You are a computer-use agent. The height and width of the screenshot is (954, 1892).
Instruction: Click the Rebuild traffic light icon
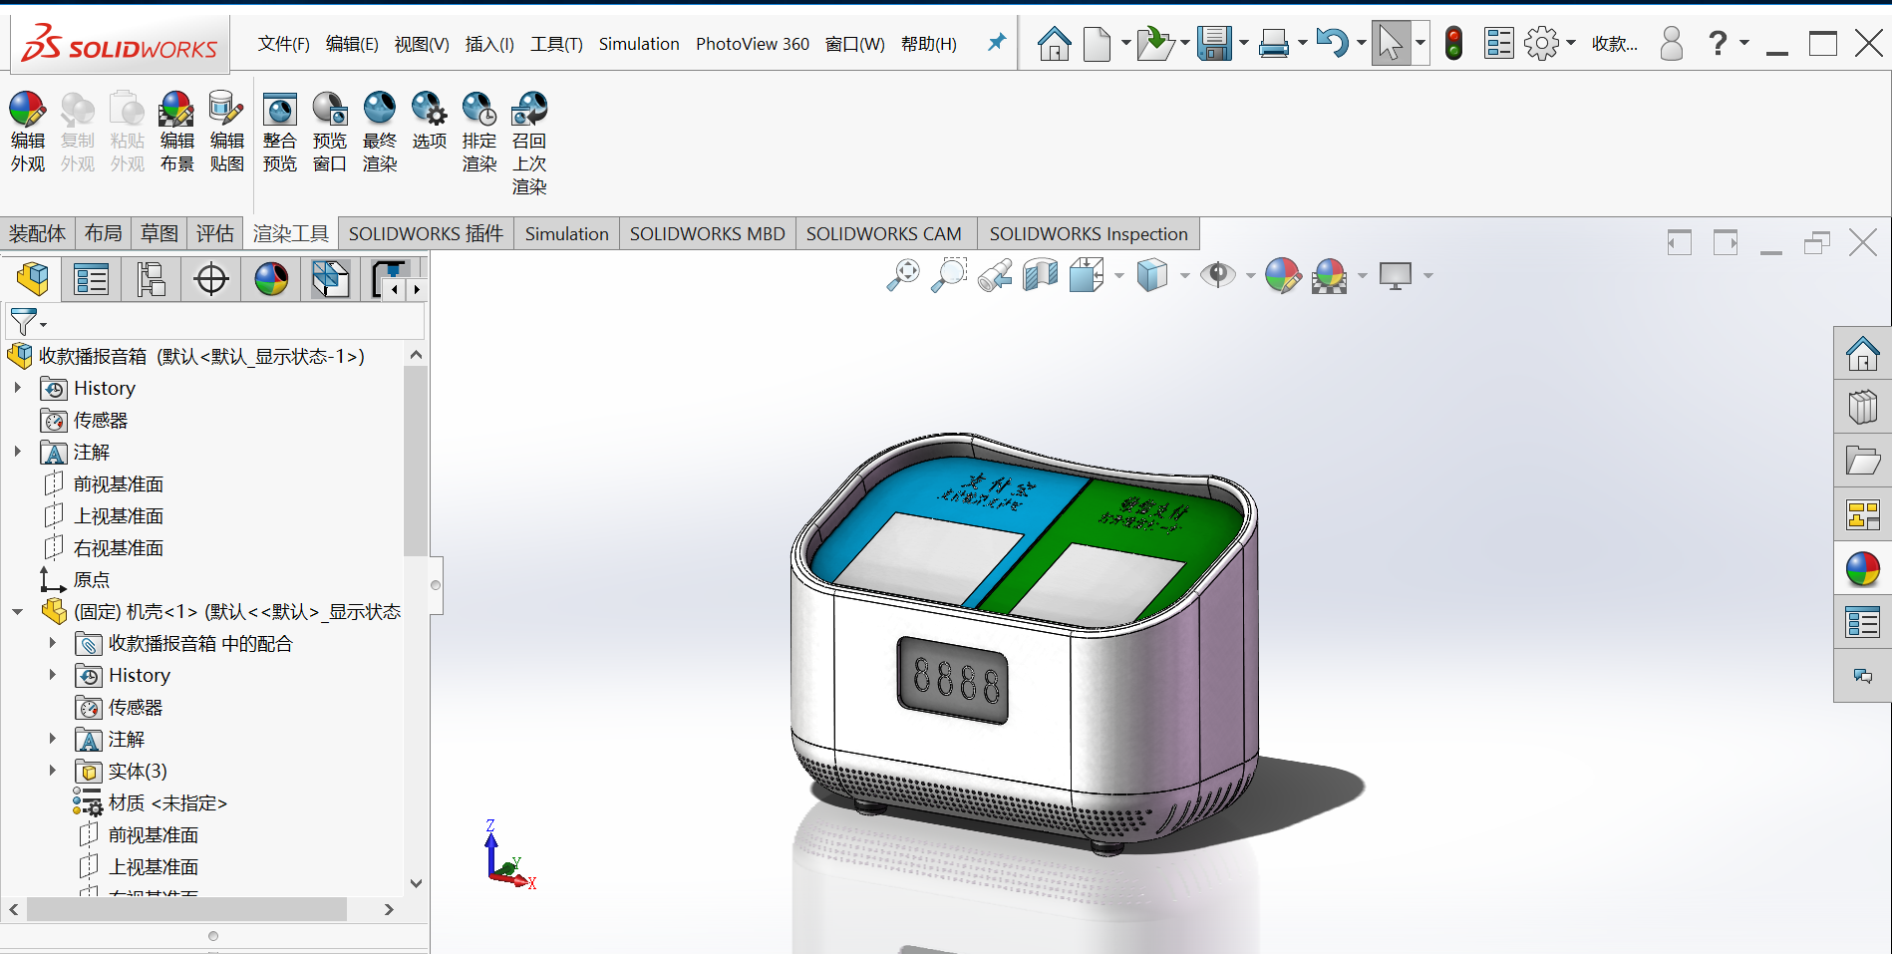coord(1454,44)
